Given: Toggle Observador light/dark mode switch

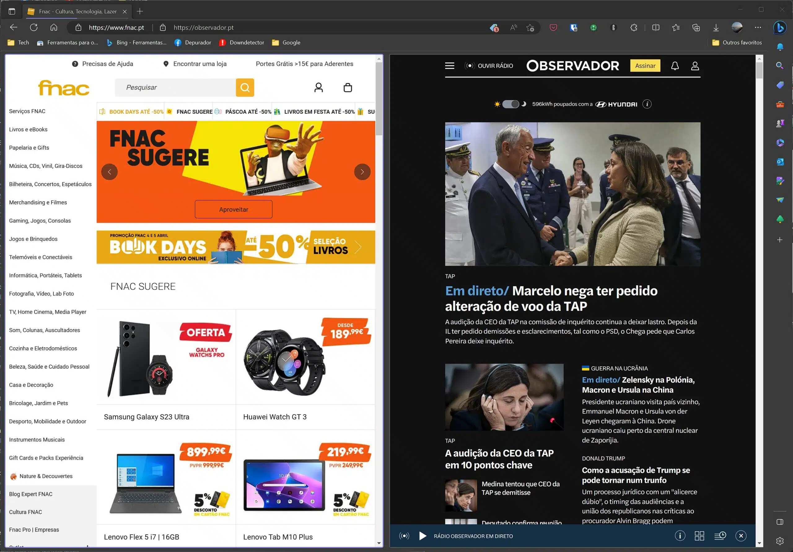Looking at the screenshot, I should (510, 104).
